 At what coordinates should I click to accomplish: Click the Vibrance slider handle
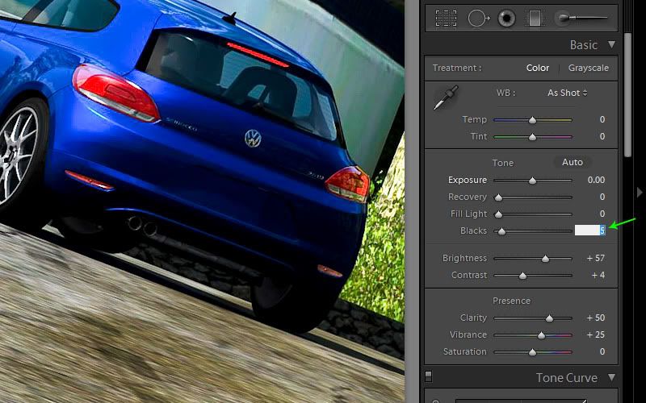[x=541, y=335]
